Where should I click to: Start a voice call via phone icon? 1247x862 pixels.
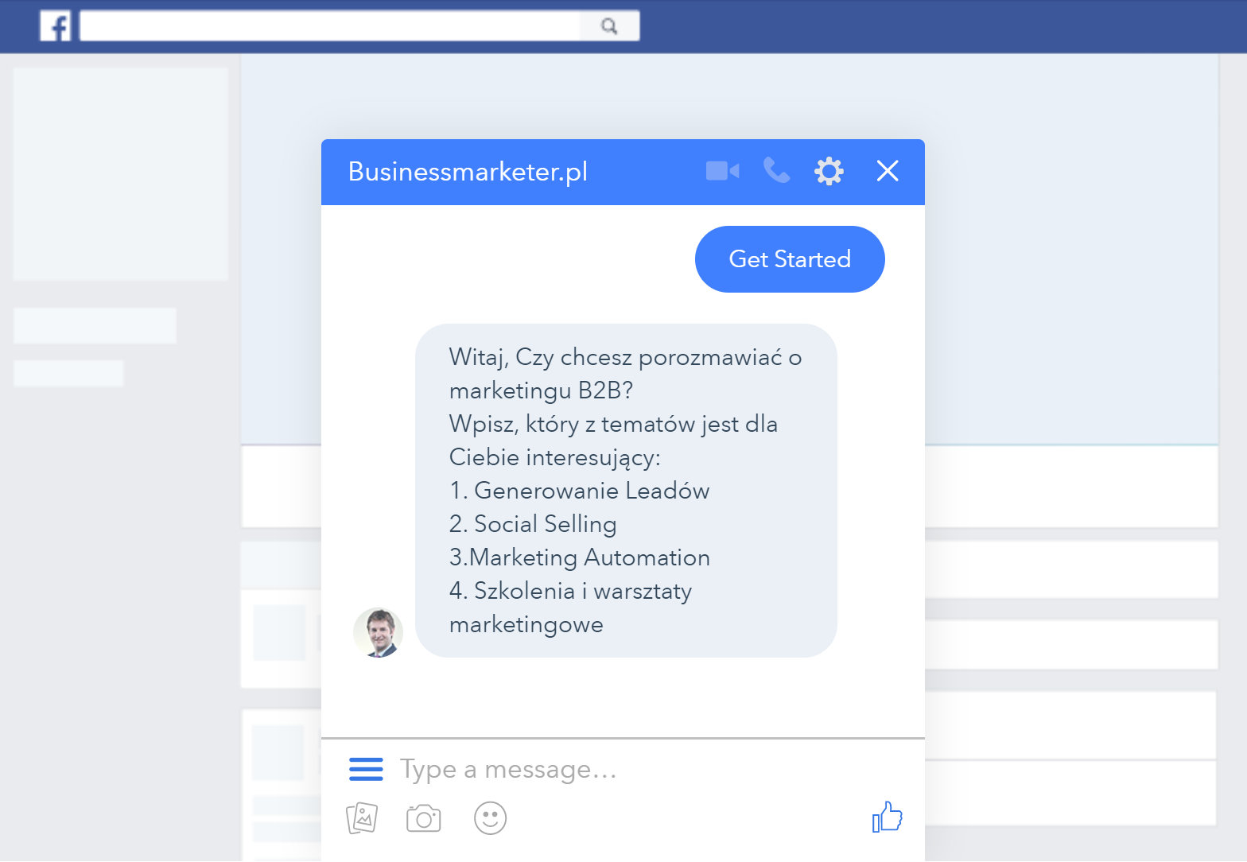pos(776,170)
